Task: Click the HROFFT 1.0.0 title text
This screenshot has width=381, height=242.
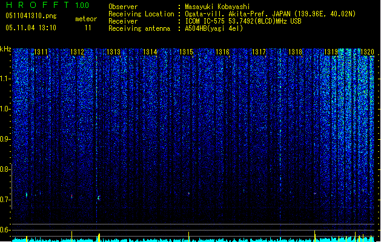Action: [x=47, y=5]
